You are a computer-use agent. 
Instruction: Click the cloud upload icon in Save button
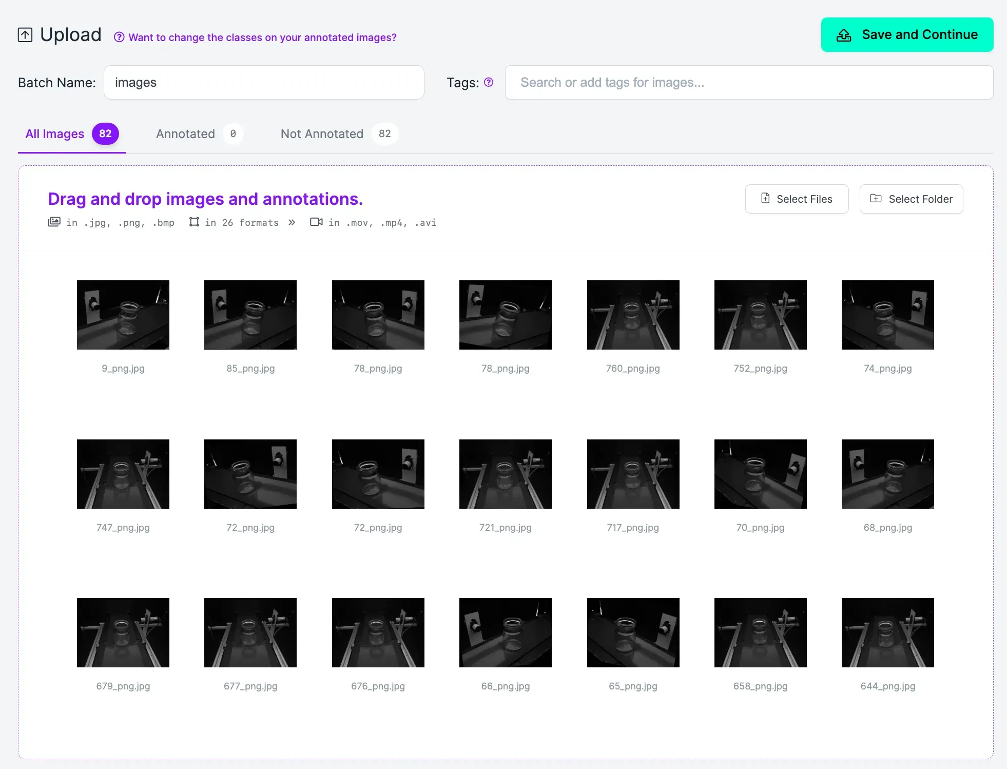tap(844, 35)
